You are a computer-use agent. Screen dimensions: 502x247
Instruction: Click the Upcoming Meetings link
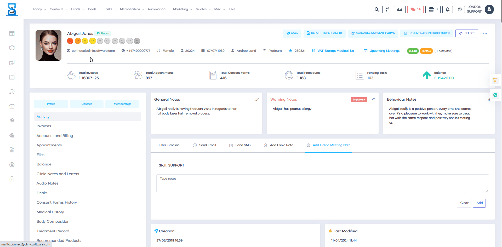click(x=384, y=51)
